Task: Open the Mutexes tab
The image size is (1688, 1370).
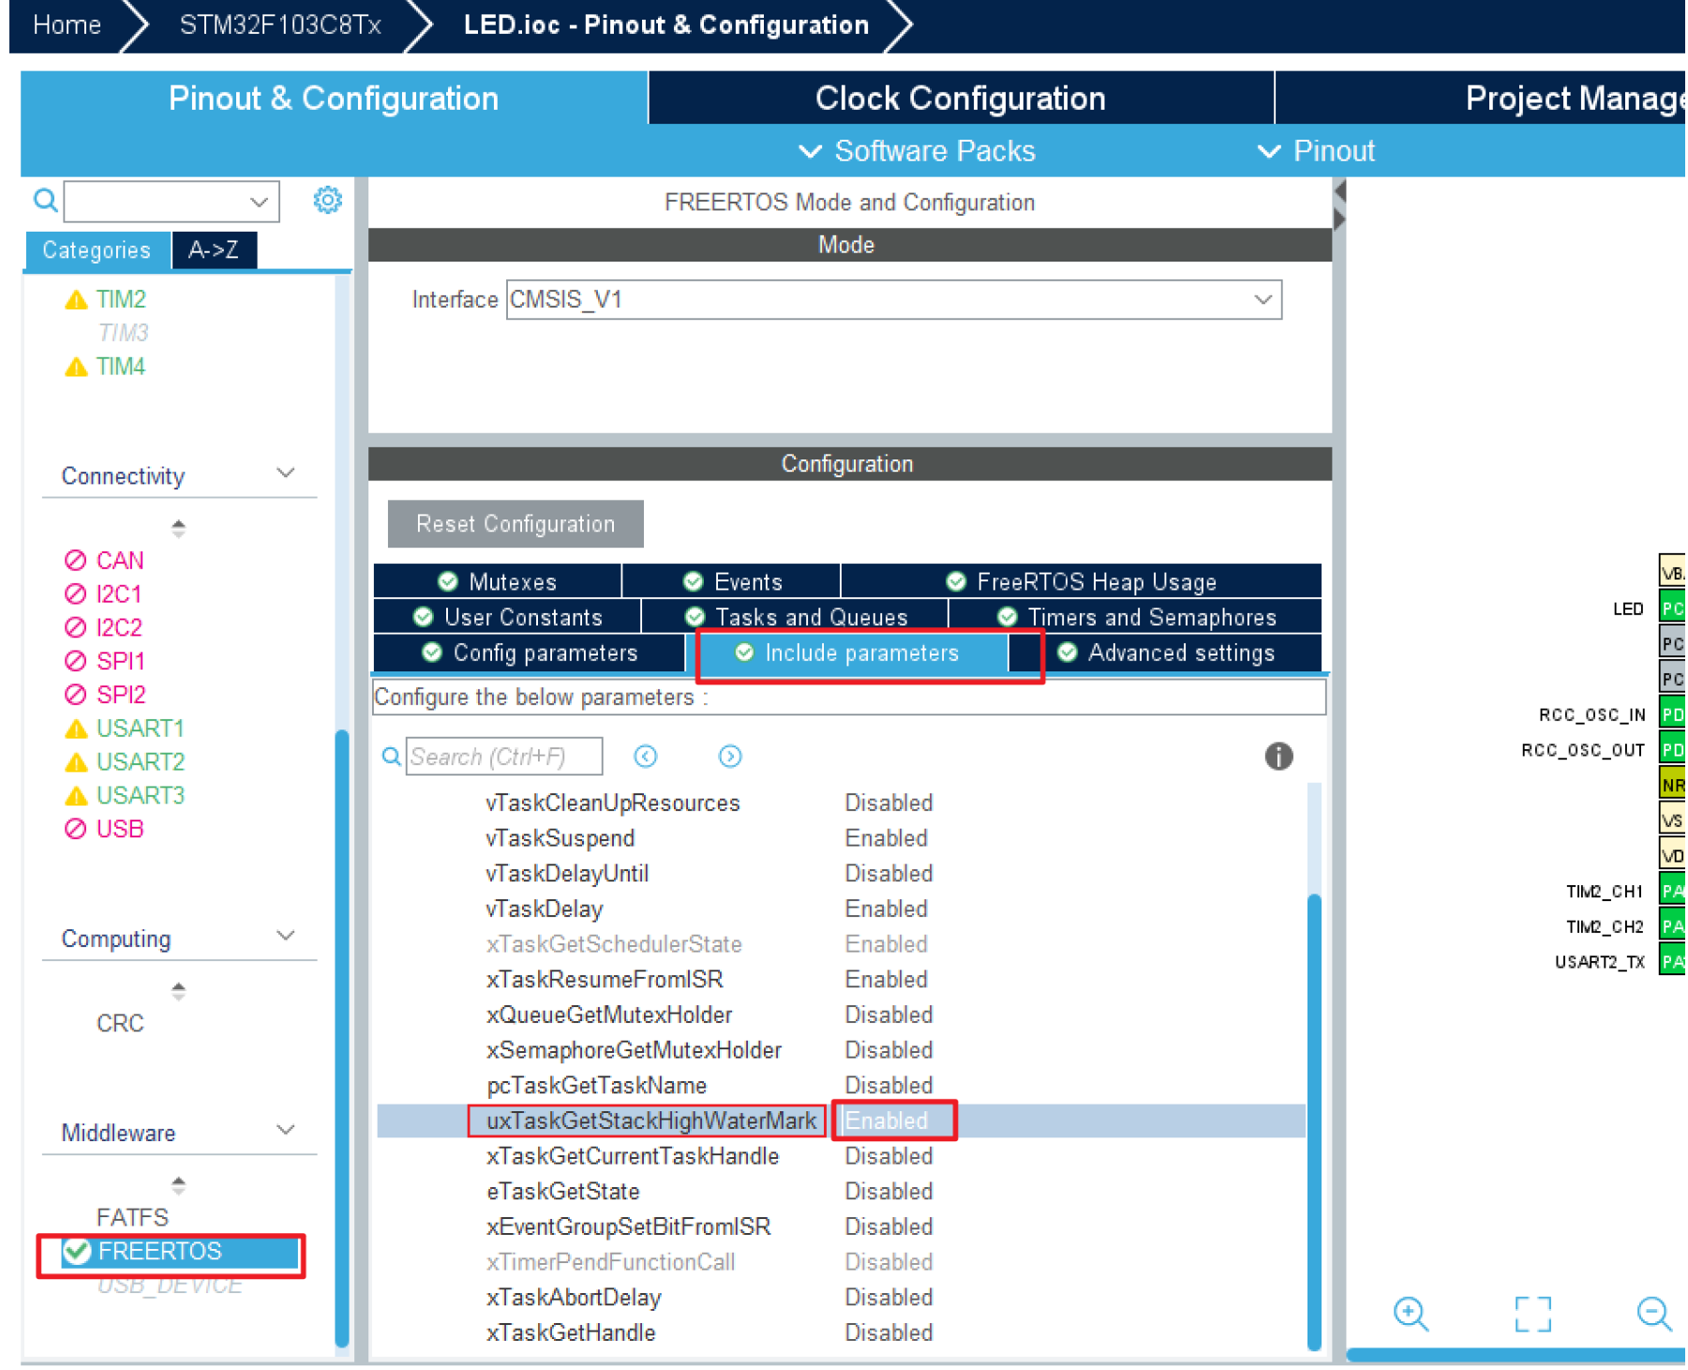Action: pos(498,581)
